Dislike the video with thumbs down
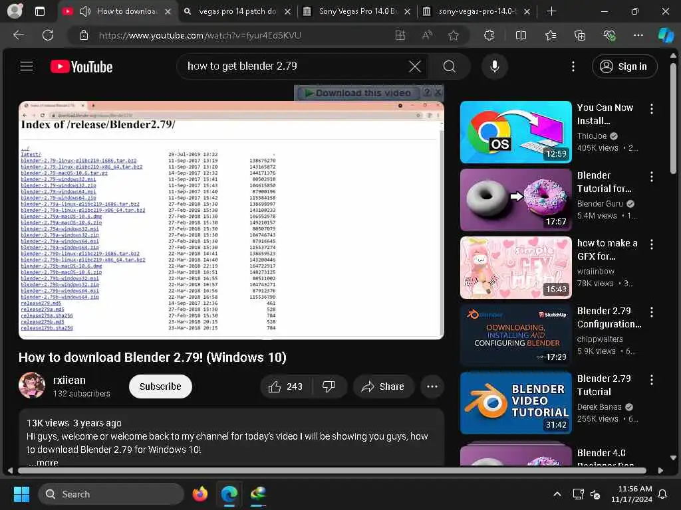 coord(329,386)
